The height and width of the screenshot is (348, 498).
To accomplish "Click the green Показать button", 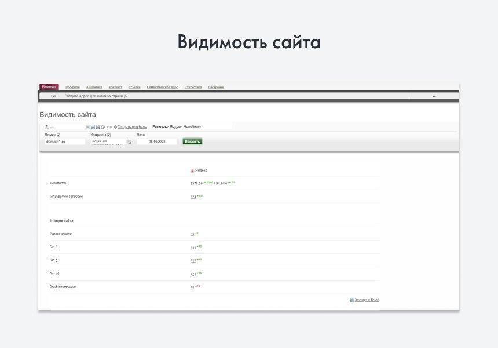I will [192, 142].
